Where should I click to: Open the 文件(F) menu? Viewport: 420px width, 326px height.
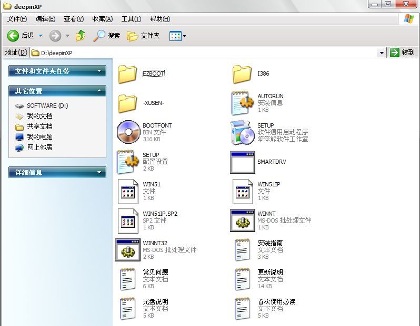pos(17,19)
